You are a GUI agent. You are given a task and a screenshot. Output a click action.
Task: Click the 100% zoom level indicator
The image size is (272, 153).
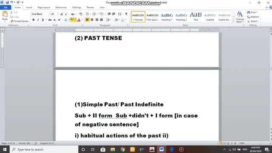[241, 143]
